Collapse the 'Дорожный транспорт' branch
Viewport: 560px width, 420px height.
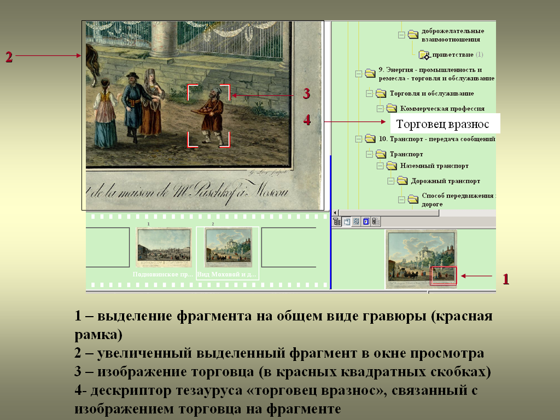(390, 182)
